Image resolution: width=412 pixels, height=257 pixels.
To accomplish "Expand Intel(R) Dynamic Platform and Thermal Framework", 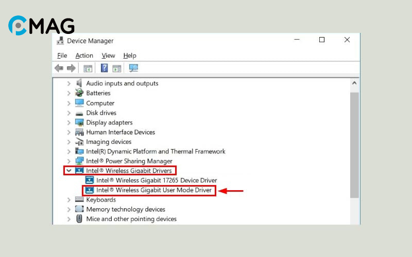I will click(x=69, y=151).
